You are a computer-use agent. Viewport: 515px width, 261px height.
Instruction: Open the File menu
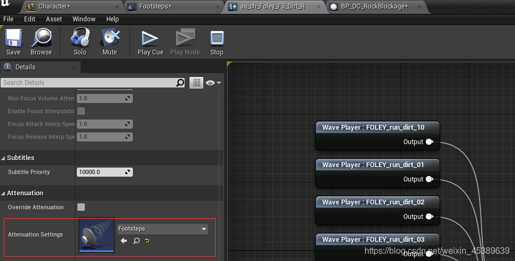(8, 19)
